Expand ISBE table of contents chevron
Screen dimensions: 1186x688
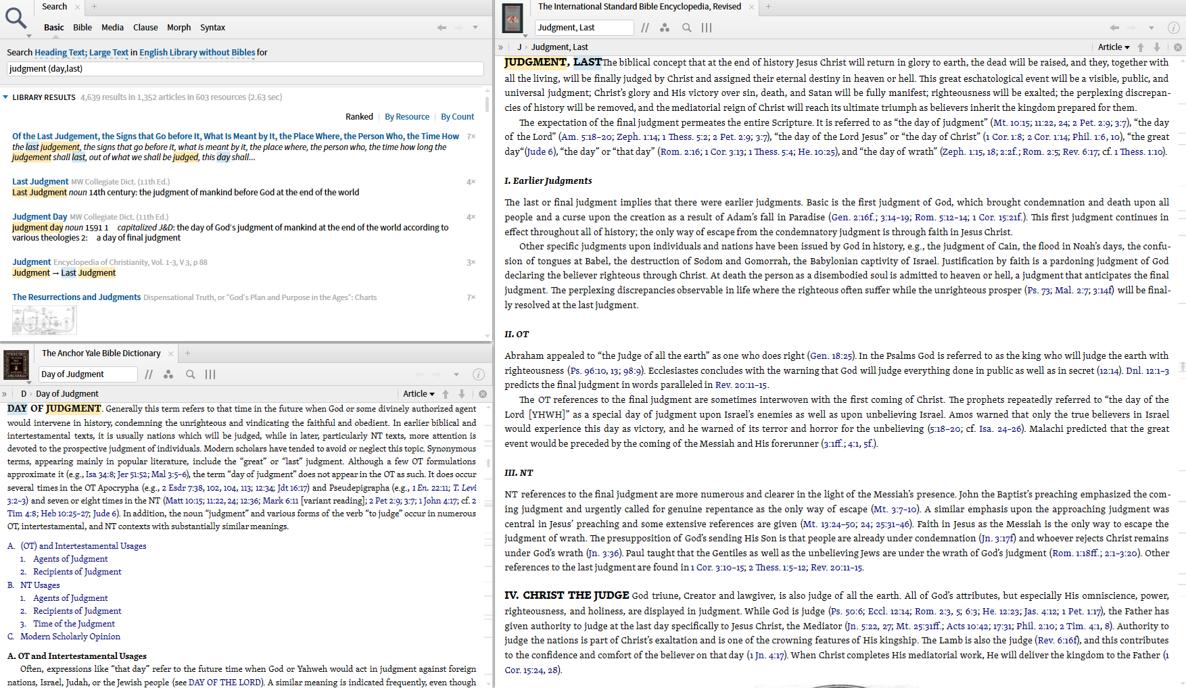click(500, 47)
